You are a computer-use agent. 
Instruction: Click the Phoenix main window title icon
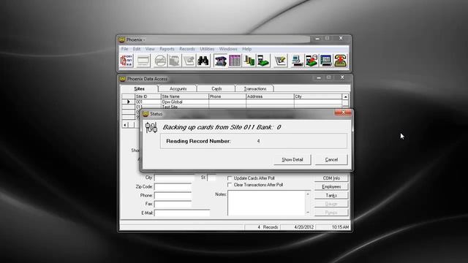122,39
